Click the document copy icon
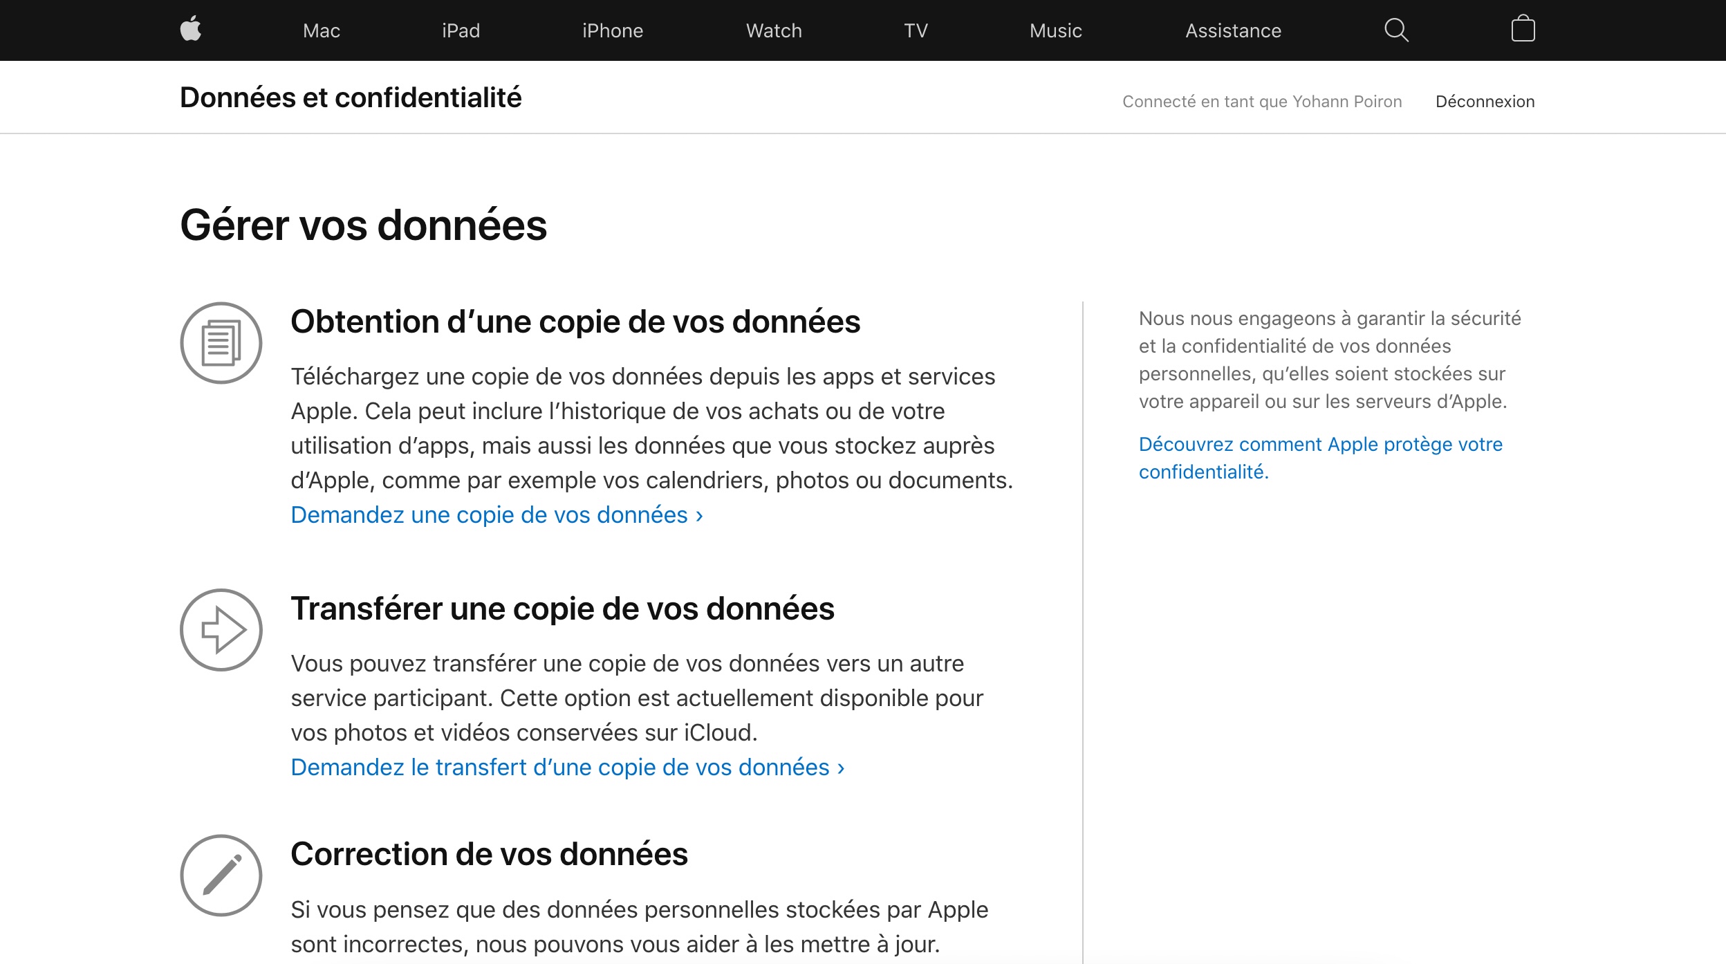The width and height of the screenshot is (1726, 964). click(221, 343)
